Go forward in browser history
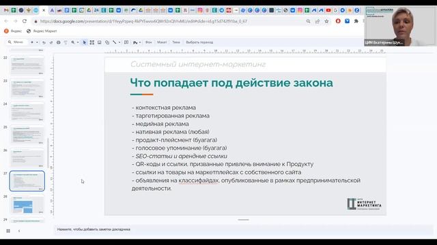 (15, 21)
